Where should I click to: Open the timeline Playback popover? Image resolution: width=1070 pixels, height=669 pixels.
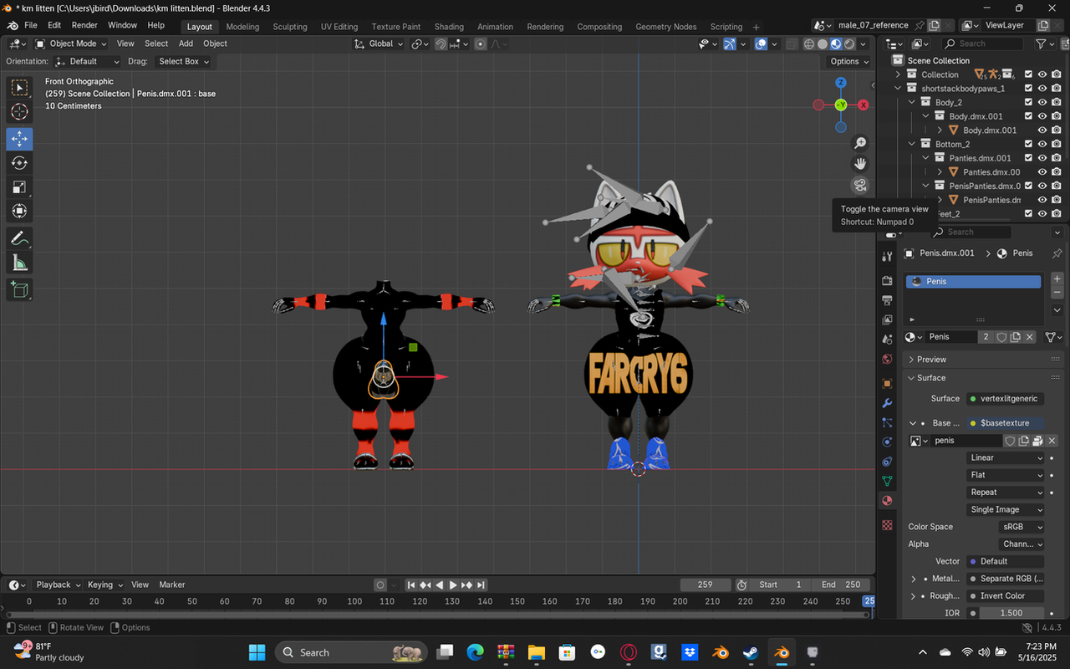pos(58,585)
